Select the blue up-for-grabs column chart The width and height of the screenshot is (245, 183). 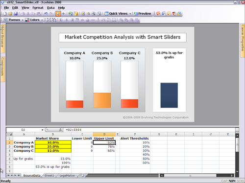(169, 95)
